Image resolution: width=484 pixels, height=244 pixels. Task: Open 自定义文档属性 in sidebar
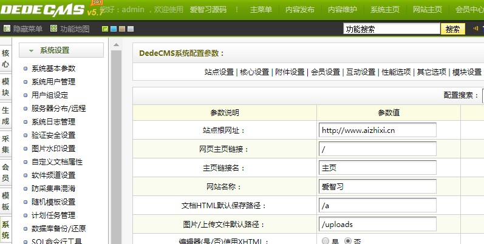click(57, 161)
